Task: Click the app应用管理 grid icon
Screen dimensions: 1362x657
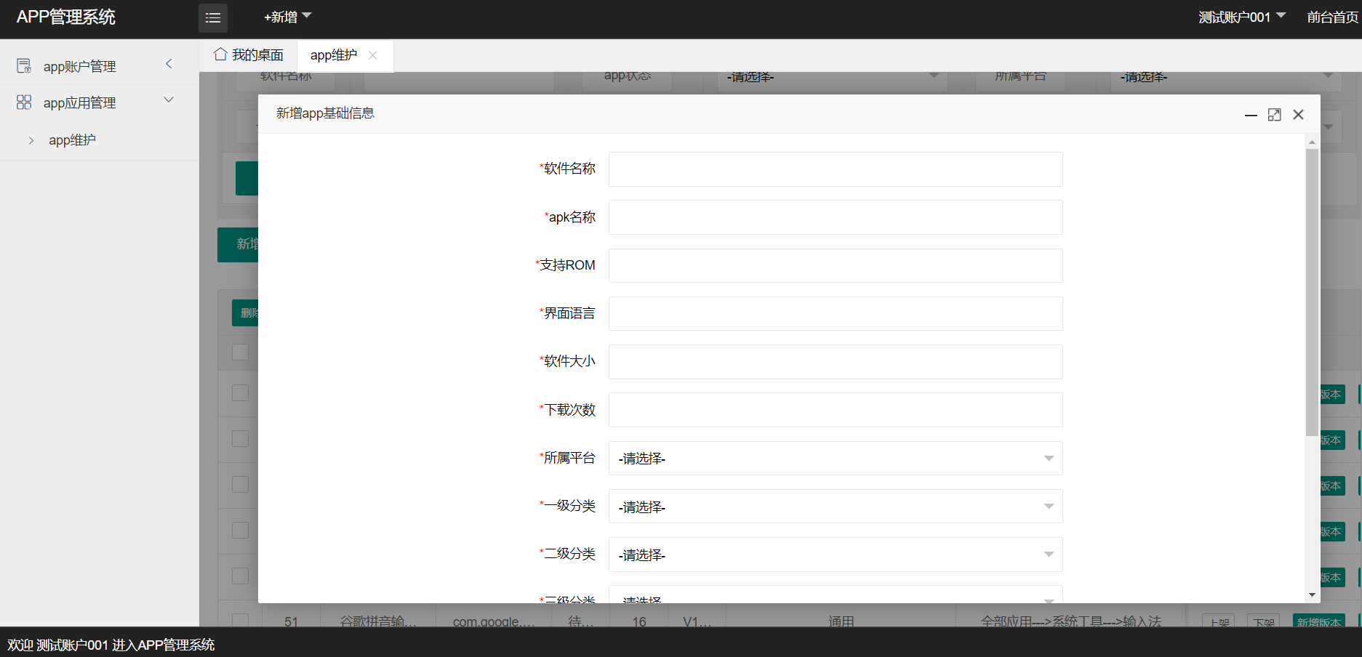Action: click(24, 102)
